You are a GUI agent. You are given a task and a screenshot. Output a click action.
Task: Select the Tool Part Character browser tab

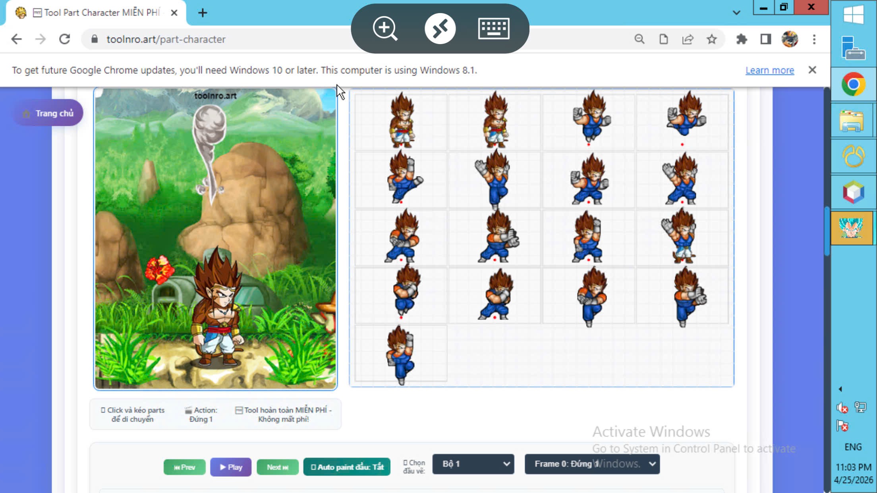pos(96,13)
